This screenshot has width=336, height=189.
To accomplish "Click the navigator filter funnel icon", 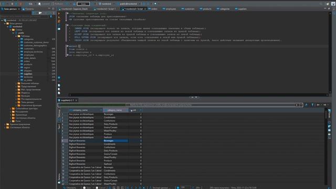I will click(x=51, y=16).
